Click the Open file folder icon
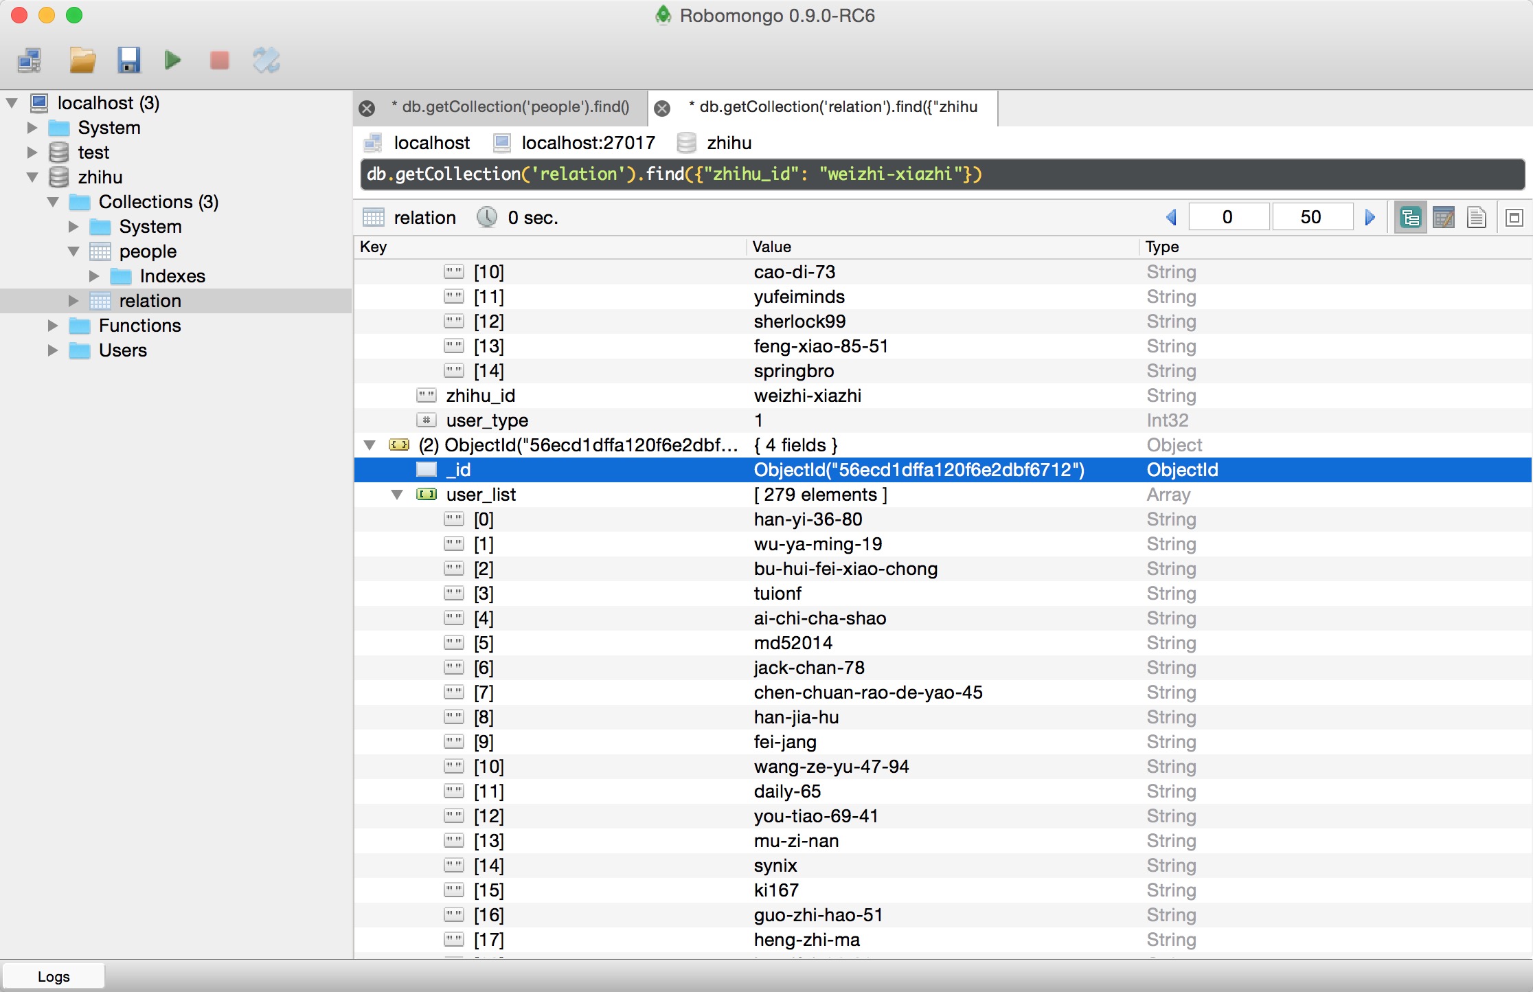 click(x=82, y=60)
